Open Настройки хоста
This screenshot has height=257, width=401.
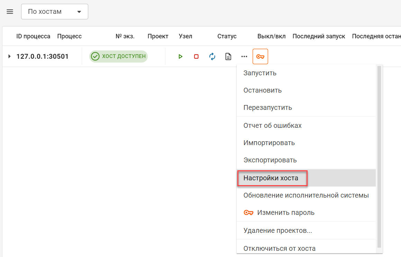tap(271, 178)
